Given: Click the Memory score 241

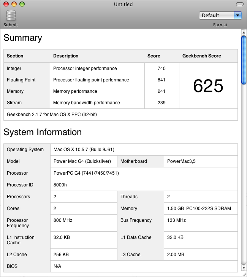Looking at the screenshot, I should [x=161, y=91].
